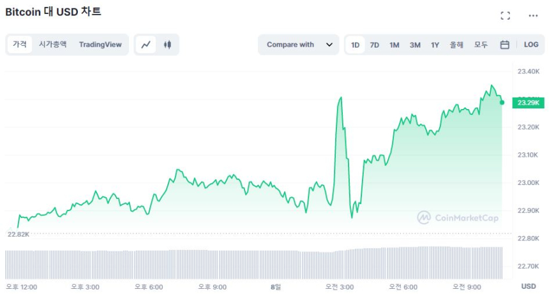
Task: Switch to the 시가총액 tab
Action: [52, 44]
